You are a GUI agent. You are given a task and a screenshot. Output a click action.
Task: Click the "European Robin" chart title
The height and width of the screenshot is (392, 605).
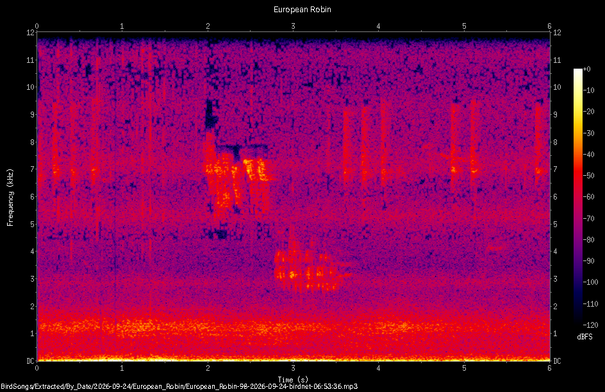click(302, 9)
